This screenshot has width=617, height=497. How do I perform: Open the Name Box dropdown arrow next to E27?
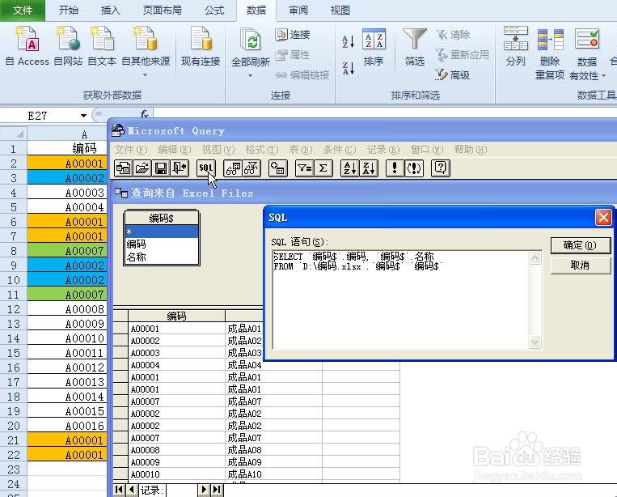click(x=83, y=116)
